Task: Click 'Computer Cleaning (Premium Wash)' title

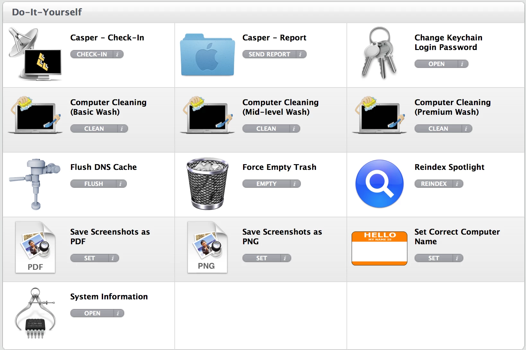Action: click(x=453, y=107)
